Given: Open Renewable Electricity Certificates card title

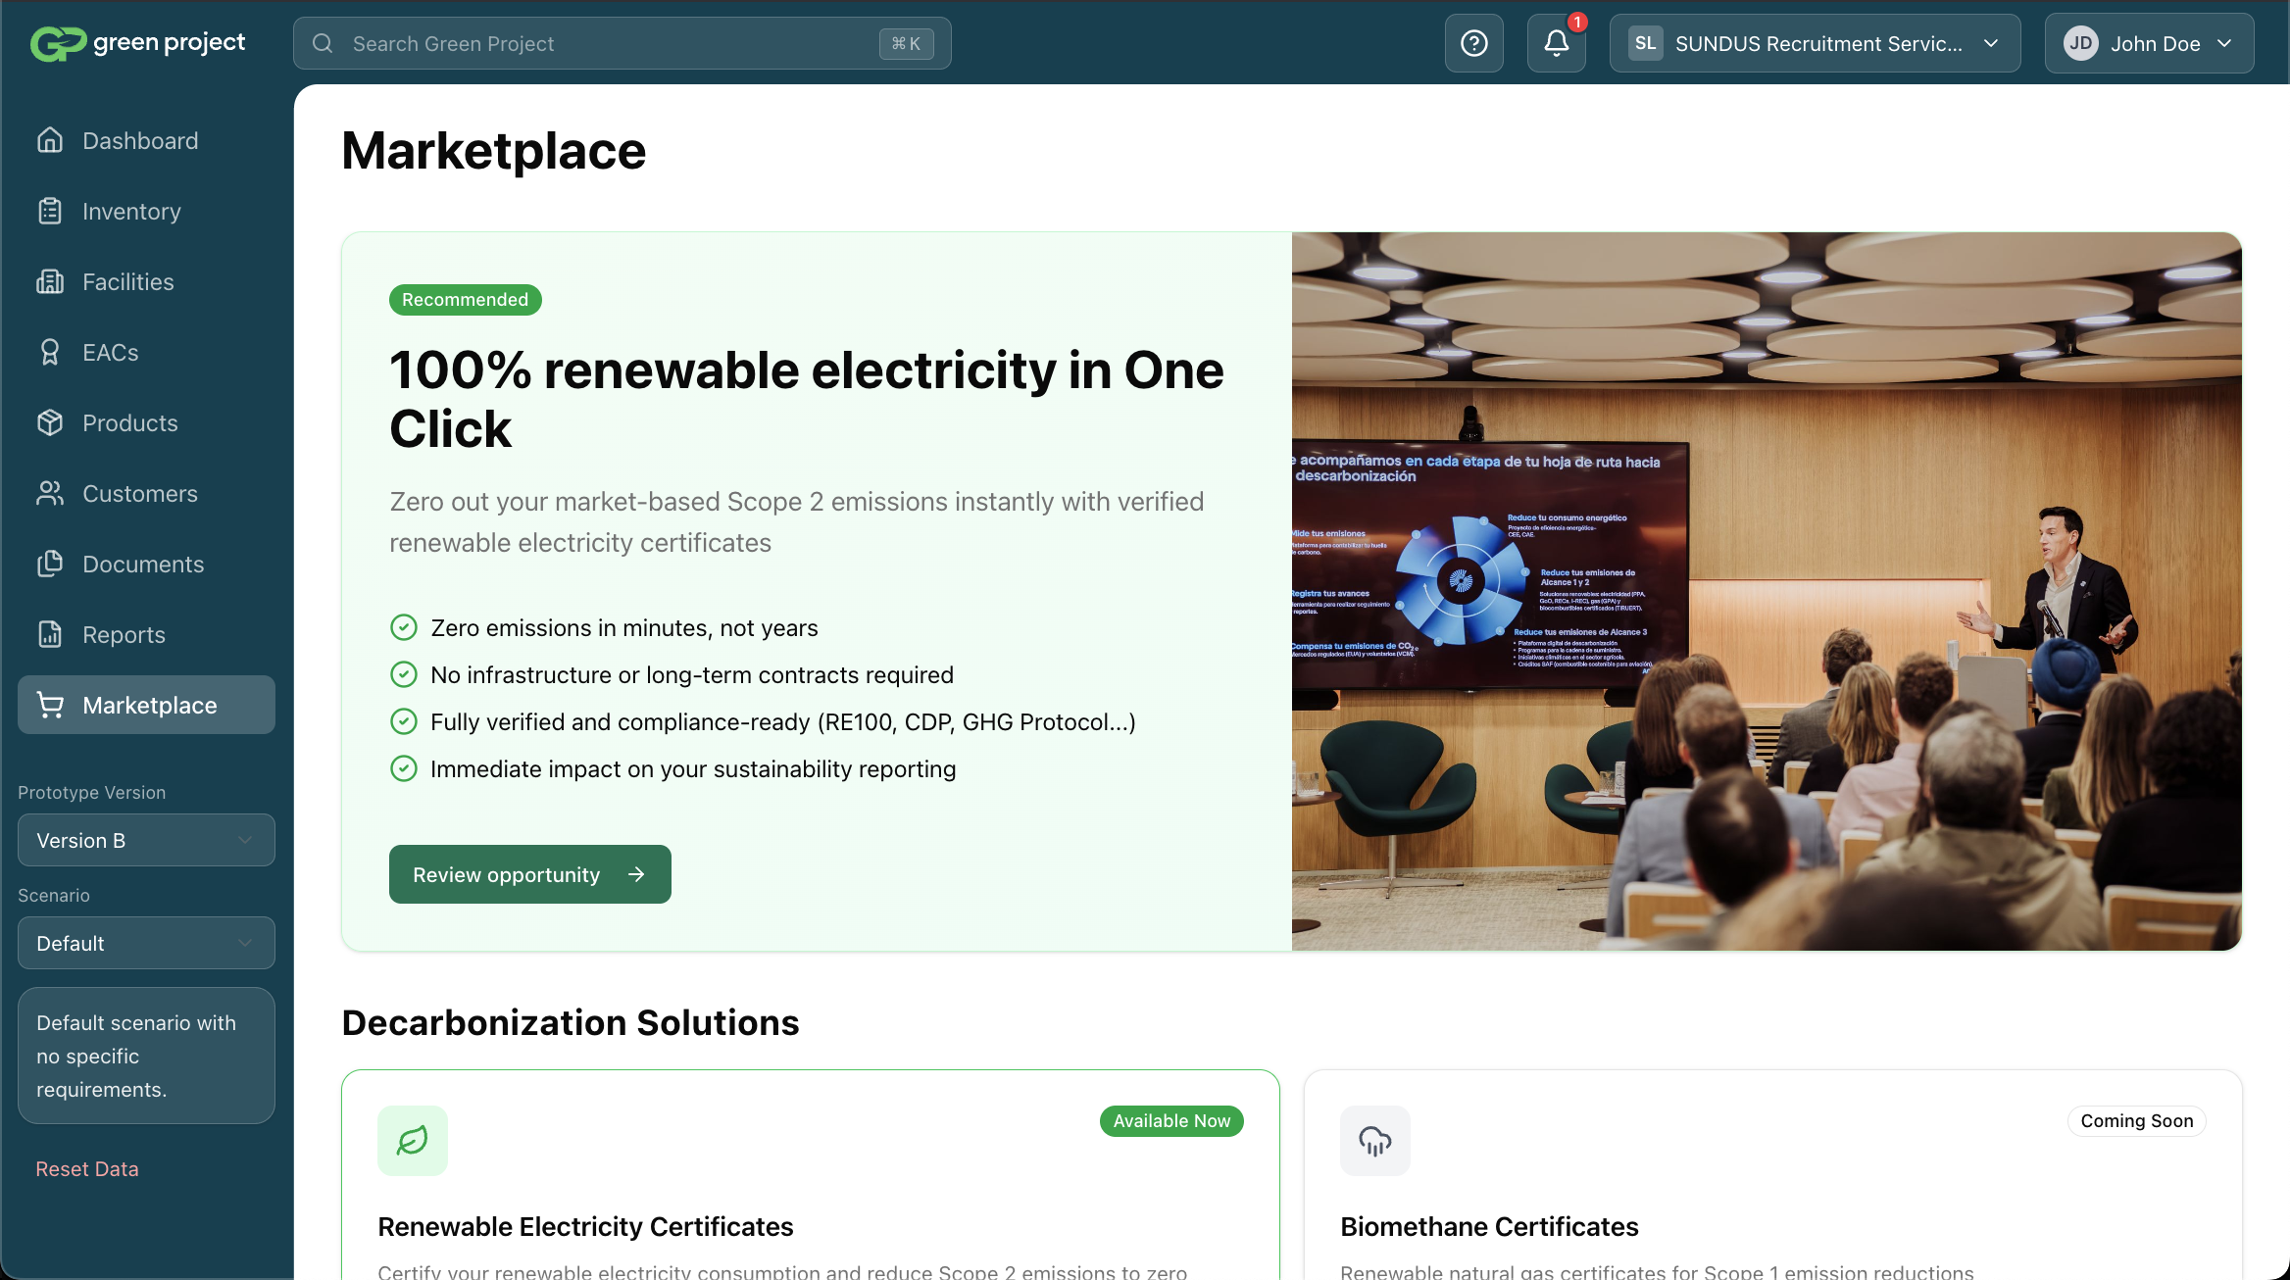Looking at the screenshot, I should pyautogui.click(x=585, y=1226).
